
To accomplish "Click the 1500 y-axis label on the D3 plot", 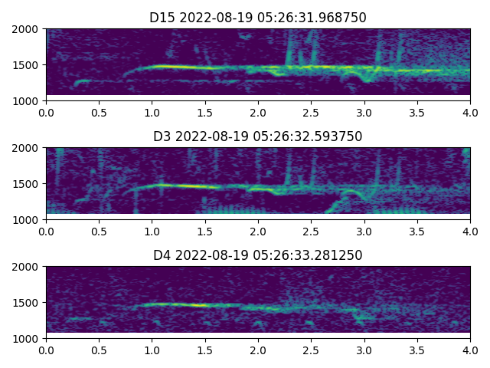I will 29,184.
